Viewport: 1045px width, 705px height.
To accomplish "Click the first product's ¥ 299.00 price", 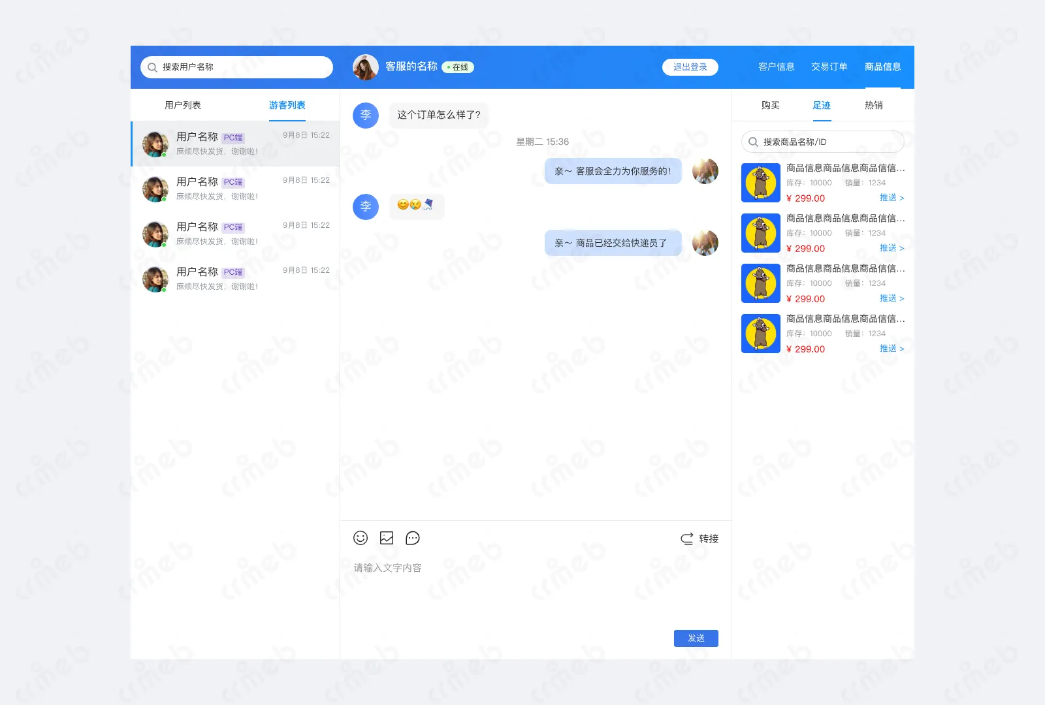I will [805, 198].
